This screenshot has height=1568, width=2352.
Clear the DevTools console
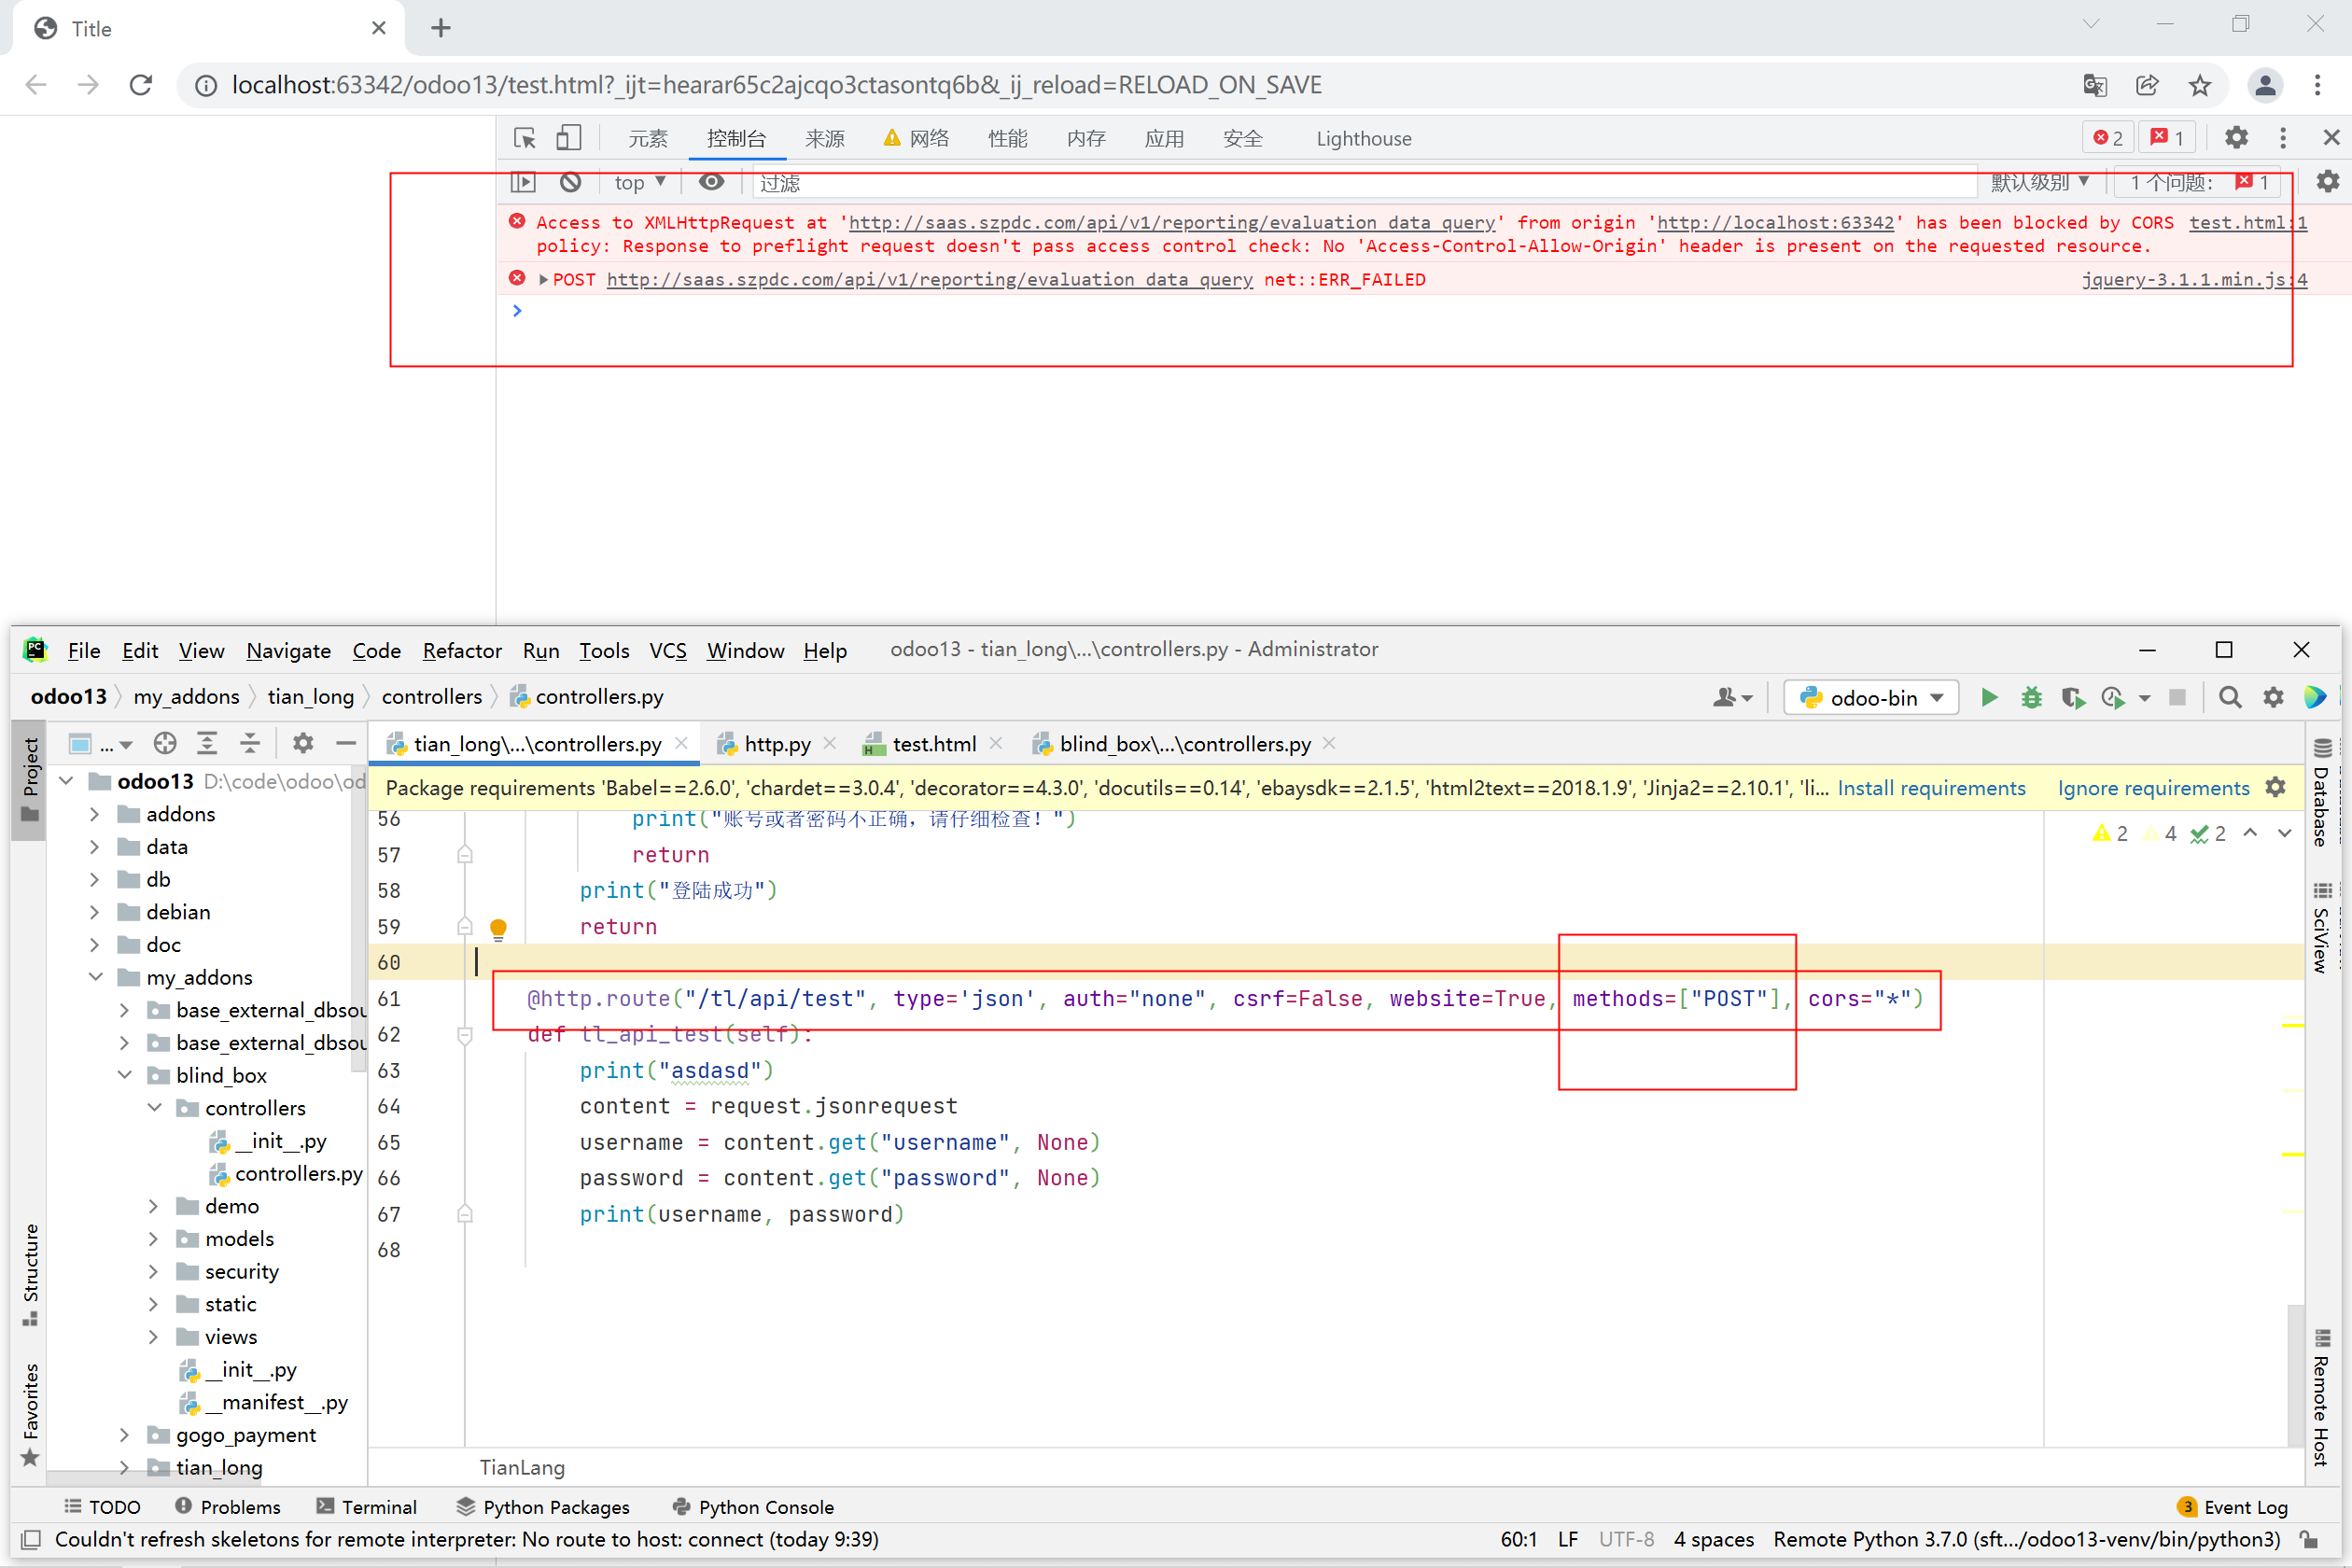pyautogui.click(x=570, y=182)
